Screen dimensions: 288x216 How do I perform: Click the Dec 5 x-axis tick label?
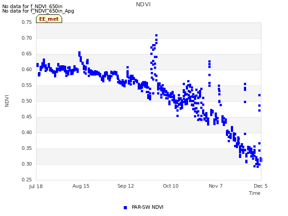tap(261, 186)
